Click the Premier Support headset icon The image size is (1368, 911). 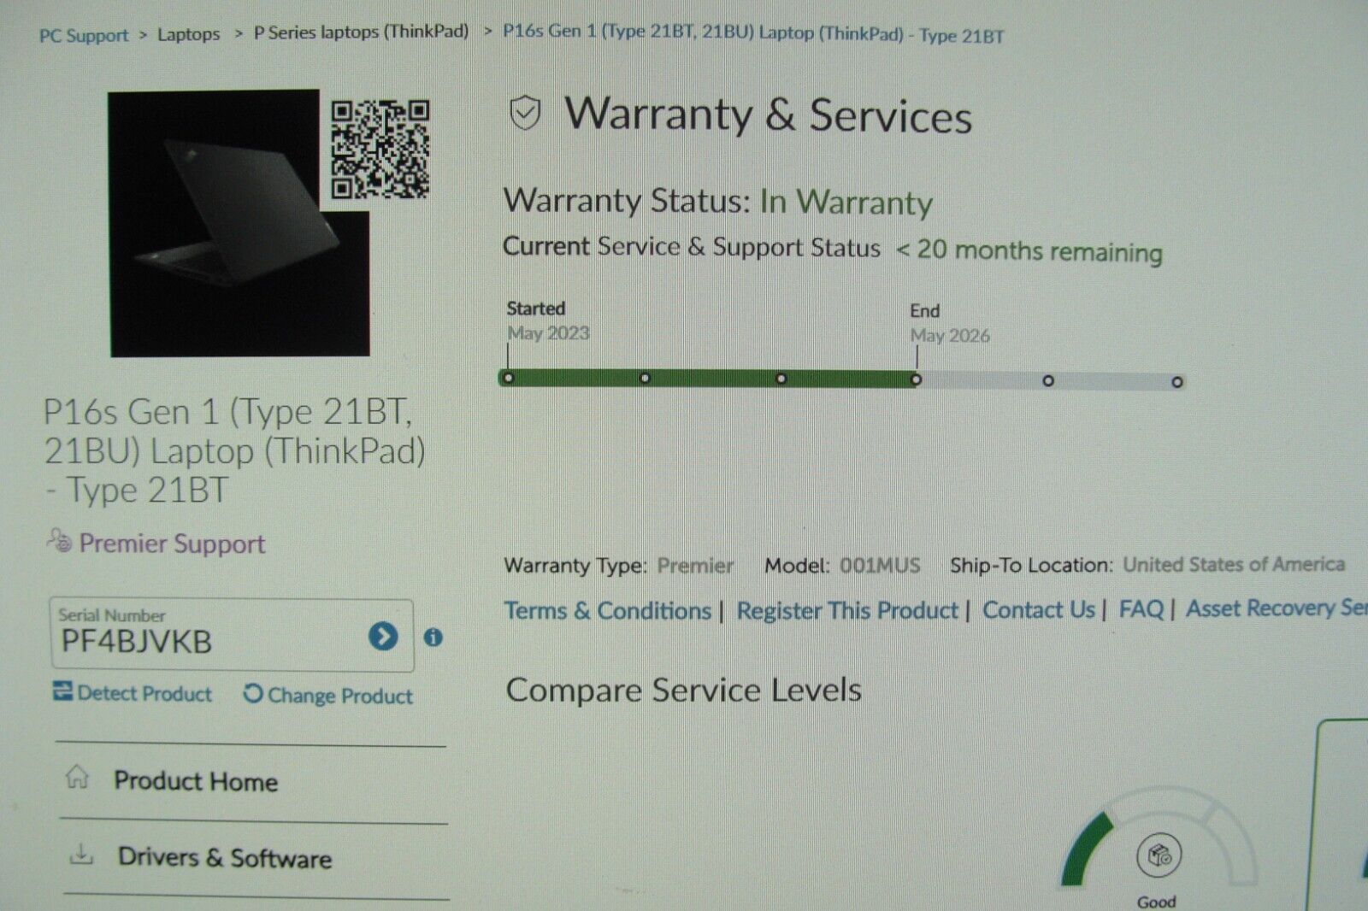(x=59, y=540)
